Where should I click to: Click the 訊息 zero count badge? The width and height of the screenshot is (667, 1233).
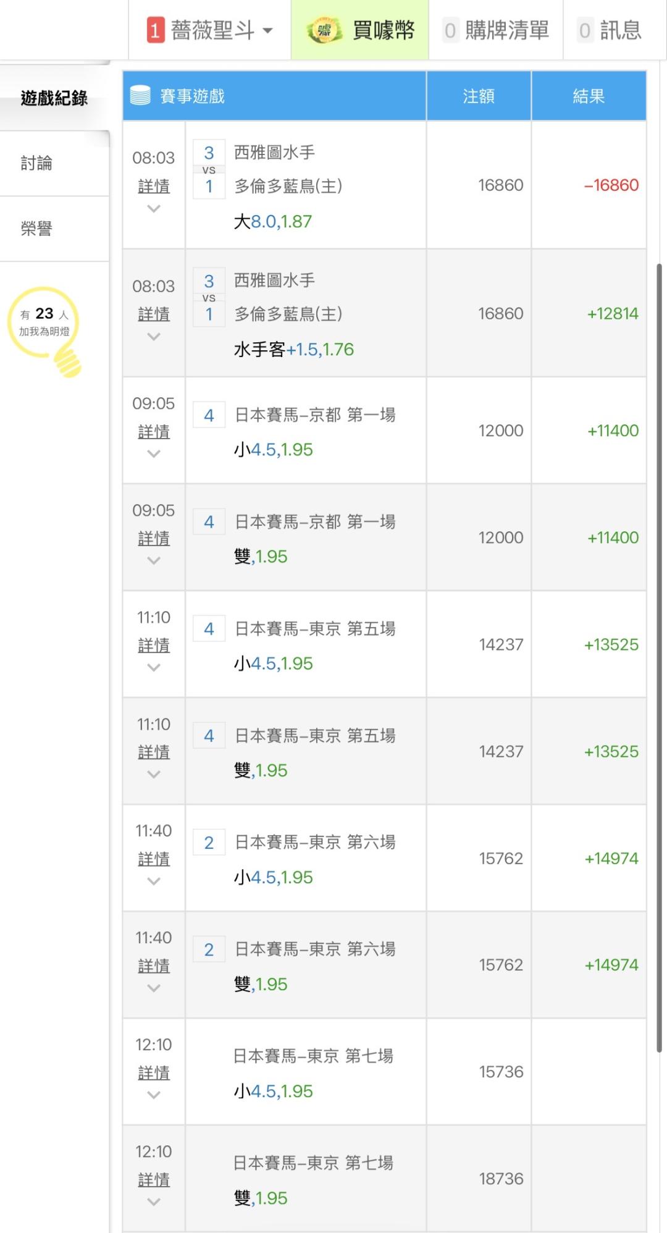[584, 30]
